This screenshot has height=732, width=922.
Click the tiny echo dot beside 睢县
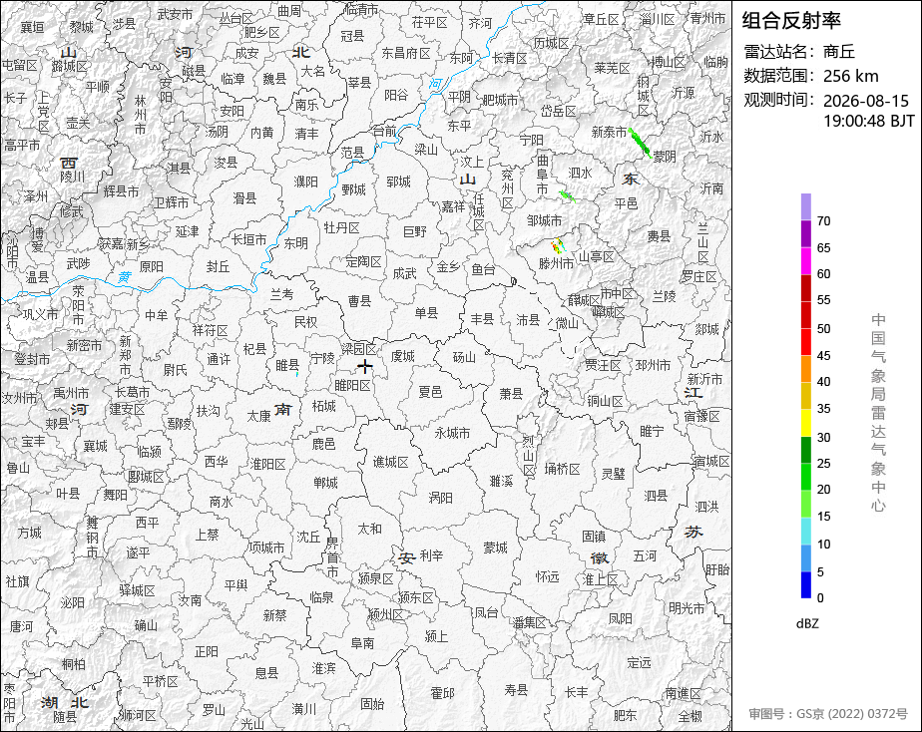point(297,374)
